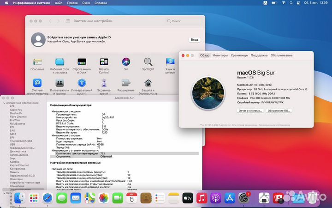Open Основные preference pane

37,65
